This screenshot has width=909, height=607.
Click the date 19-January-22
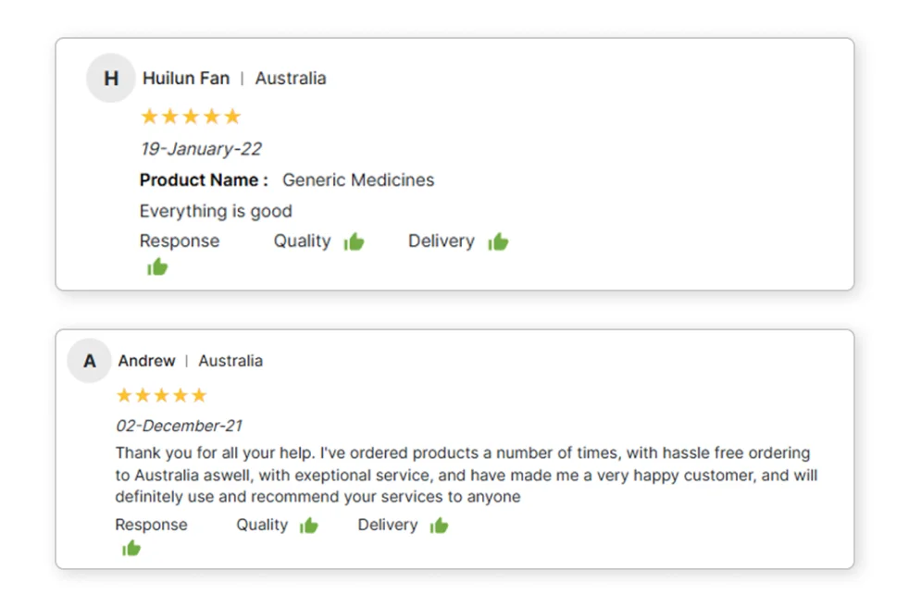[x=201, y=149]
